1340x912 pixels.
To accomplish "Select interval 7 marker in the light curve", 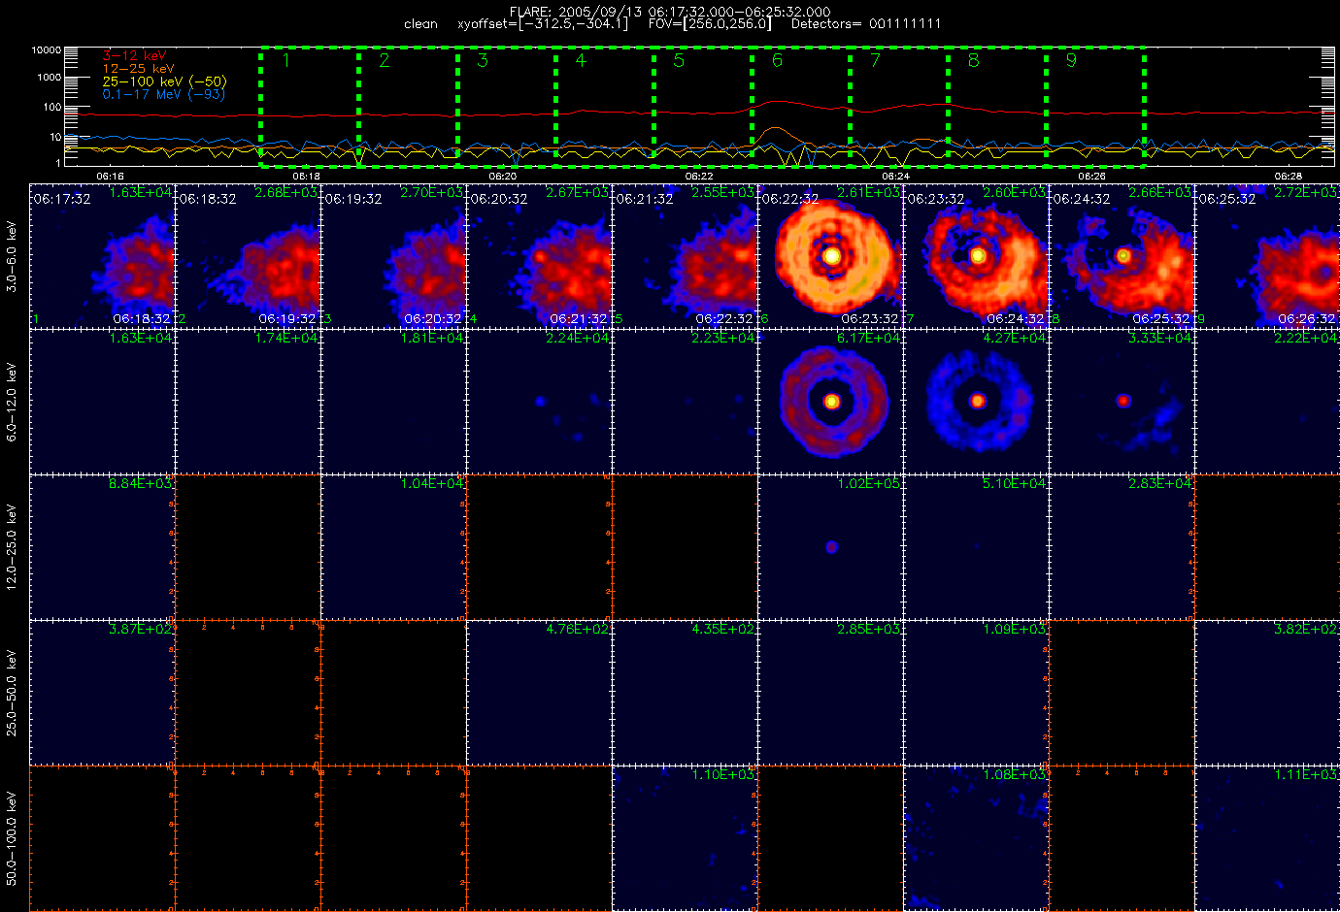I will click(x=875, y=60).
